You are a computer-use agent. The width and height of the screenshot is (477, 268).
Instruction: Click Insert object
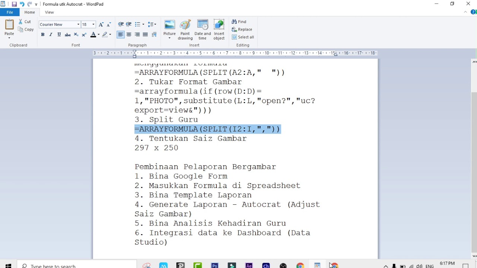click(219, 30)
